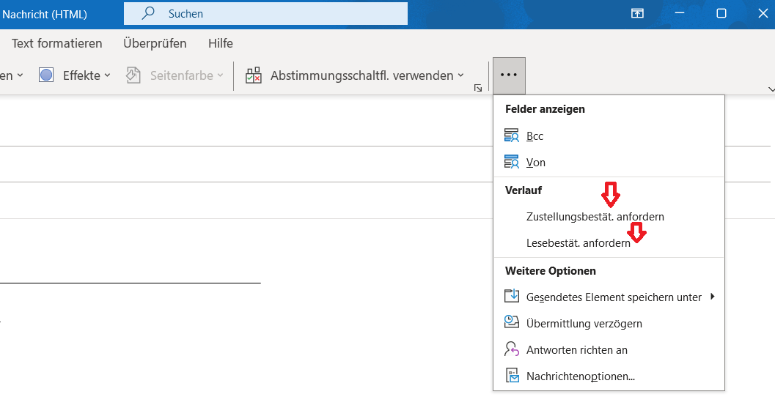
Task: Click the direct replies person icon
Action: (511, 349)
